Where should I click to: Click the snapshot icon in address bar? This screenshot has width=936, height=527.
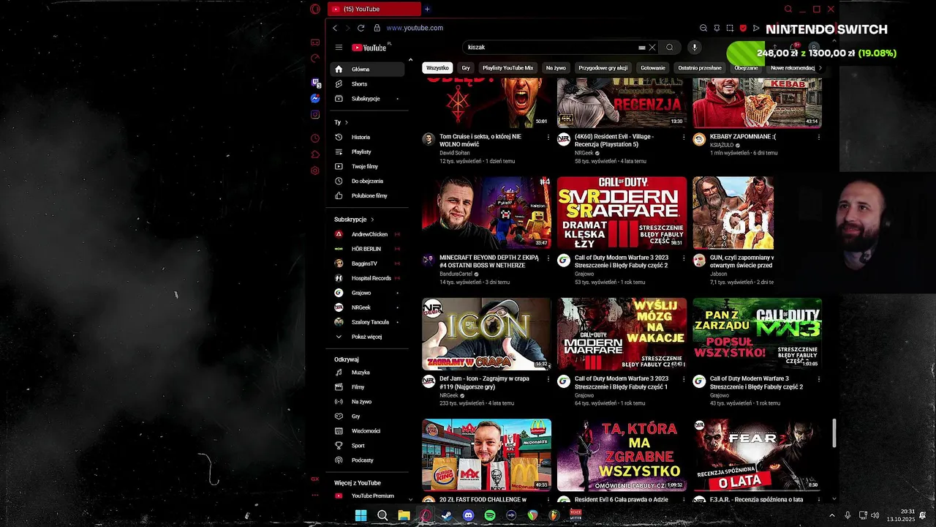[x=730, y=28]
